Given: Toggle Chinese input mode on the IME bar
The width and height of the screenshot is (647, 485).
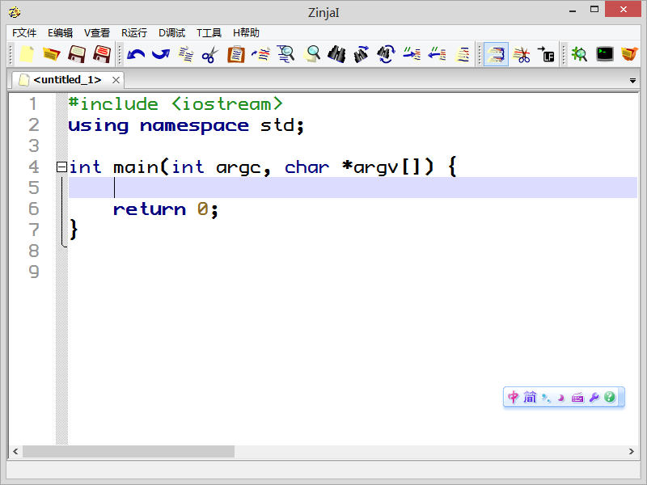Looking at the screenshot, I should [514, 397].
